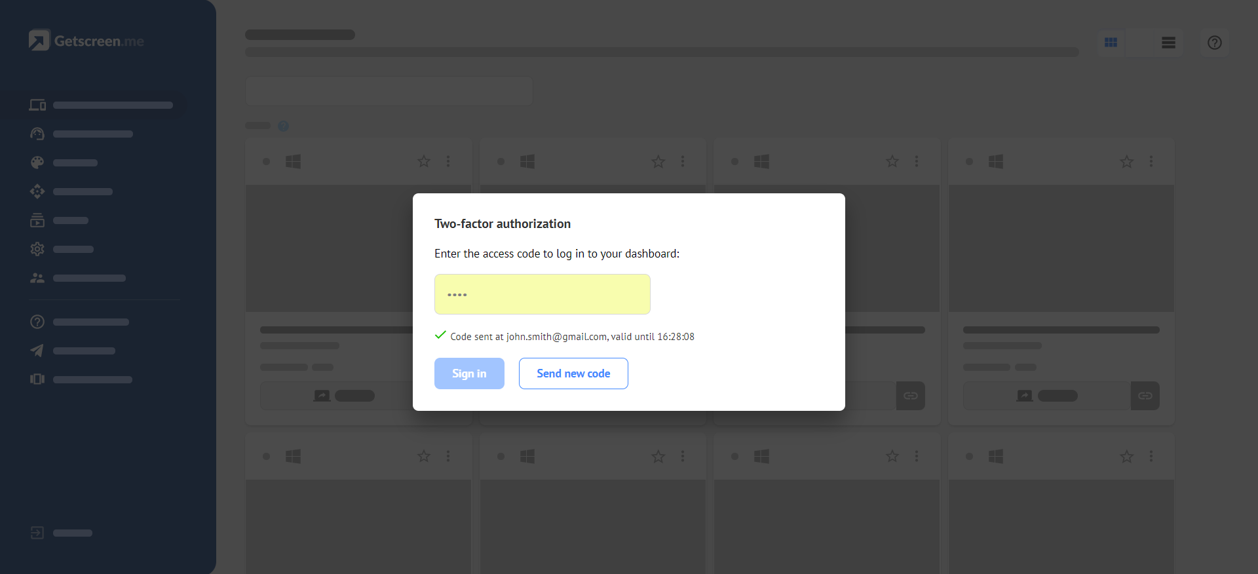Favorite the third bottom-row device card star
Viewport: 1258px width, 574px height.
[892, 456]
